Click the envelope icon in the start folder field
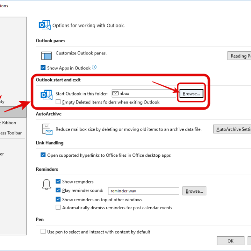The height and width of the screenshot is (251, 251). pyautogui.click(x=115, y=93)
